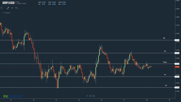Click the S2 level label
This screenshot has height=102, width=181.
point(166,85)
